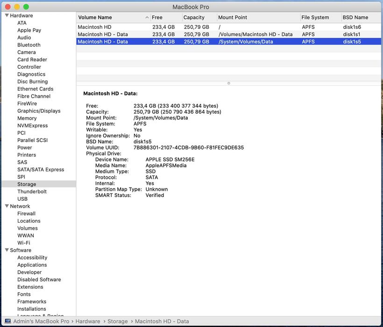This screenshot has height=327, width=383.
Task: Open Power info in the sidebar
Action: (x=24, y=147)
